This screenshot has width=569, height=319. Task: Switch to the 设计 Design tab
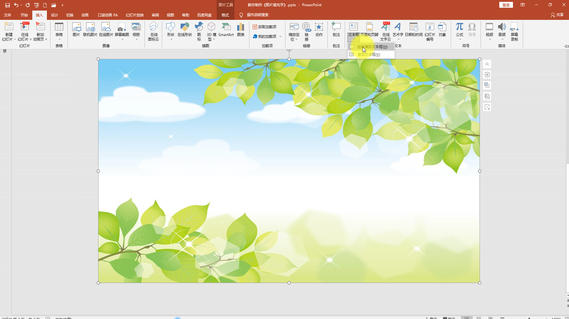(x=54, y=15)
